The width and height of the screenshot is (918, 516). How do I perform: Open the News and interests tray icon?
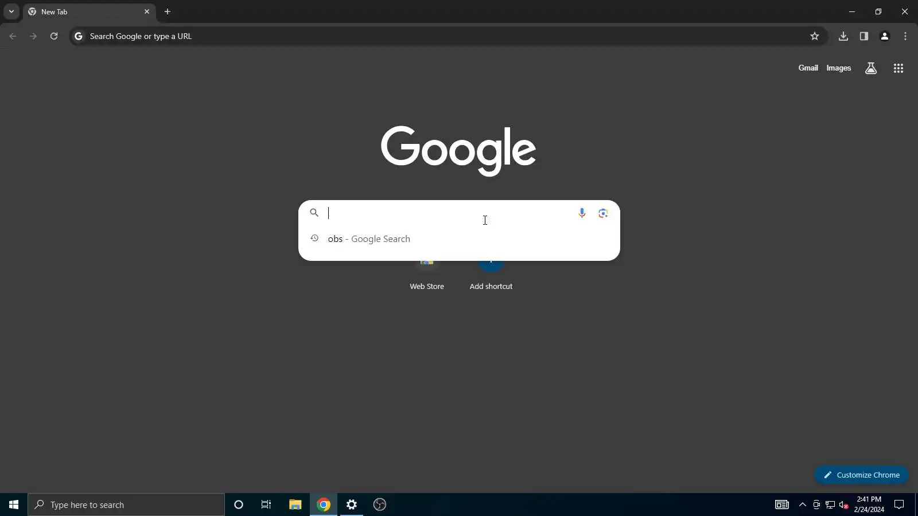pos(782,505)
